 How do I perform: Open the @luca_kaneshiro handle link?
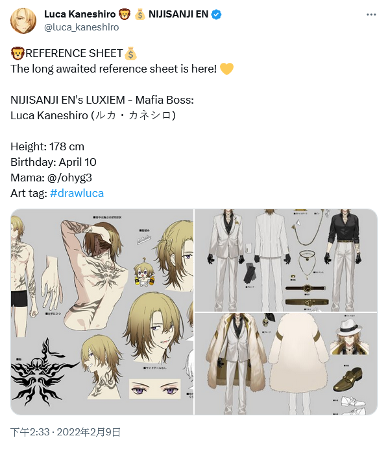[82, 27]
